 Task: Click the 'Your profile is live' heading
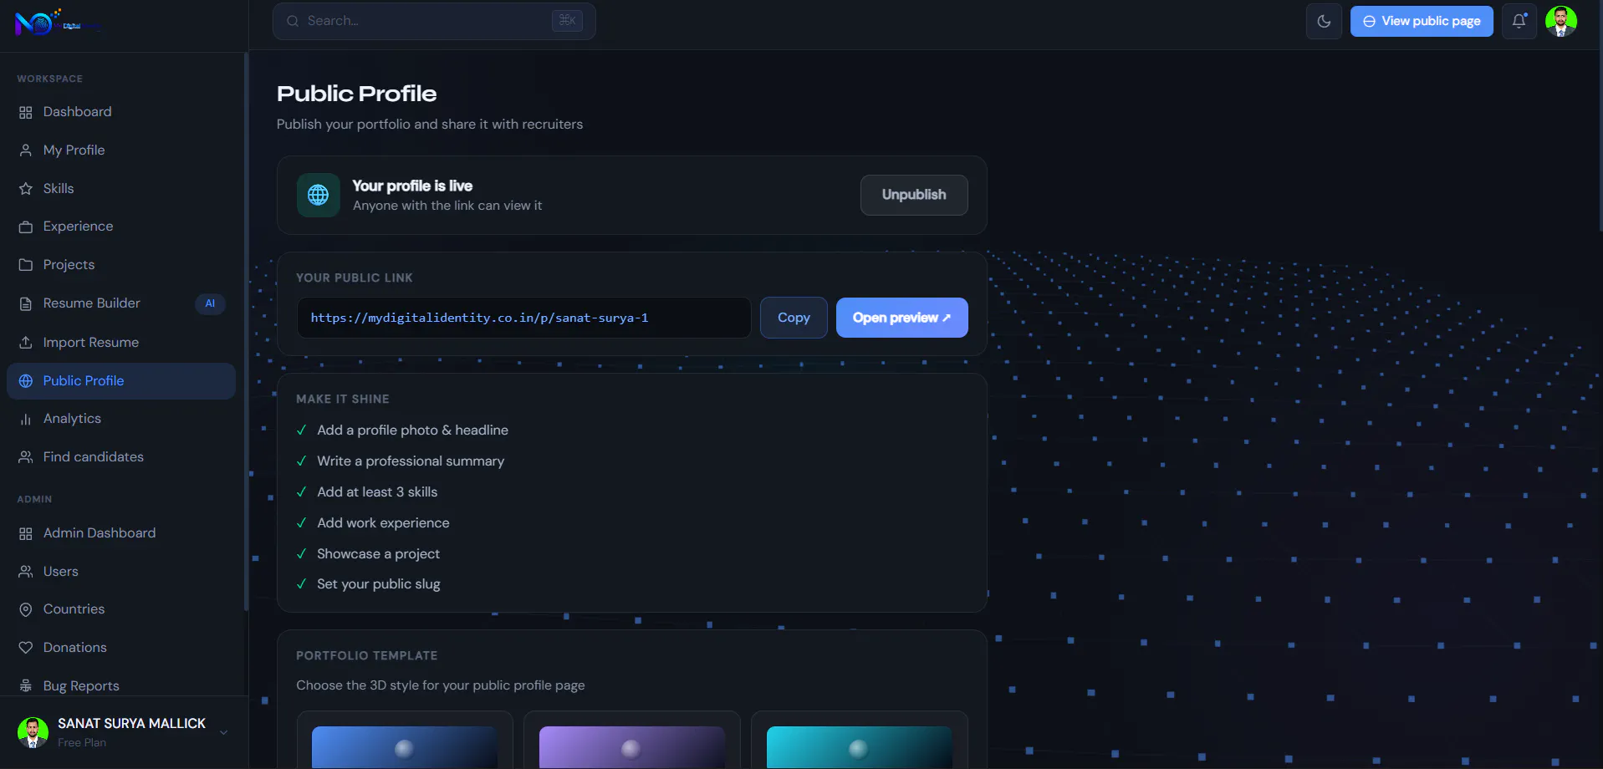[412, 186]
